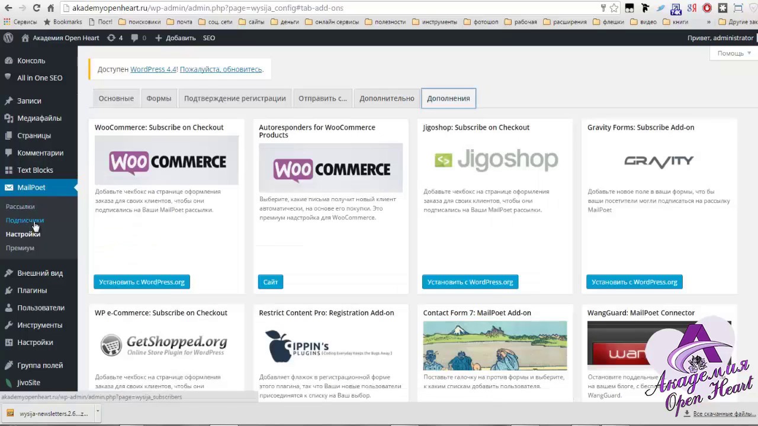758x426 pixels.
Task: Open the Подписчики submenu item
Action: tap(25, 220)
